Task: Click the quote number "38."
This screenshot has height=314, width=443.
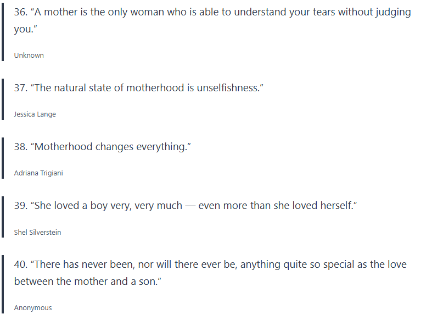Action: pos(21,147)
